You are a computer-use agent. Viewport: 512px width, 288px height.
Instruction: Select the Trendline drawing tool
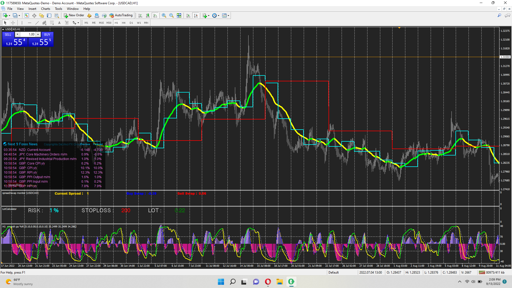37,23
